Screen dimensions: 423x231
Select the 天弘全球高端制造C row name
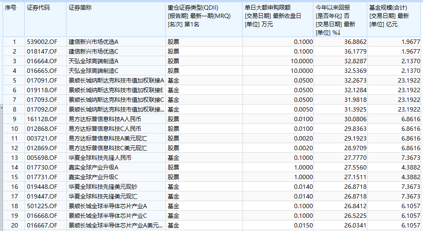[94, 71]
